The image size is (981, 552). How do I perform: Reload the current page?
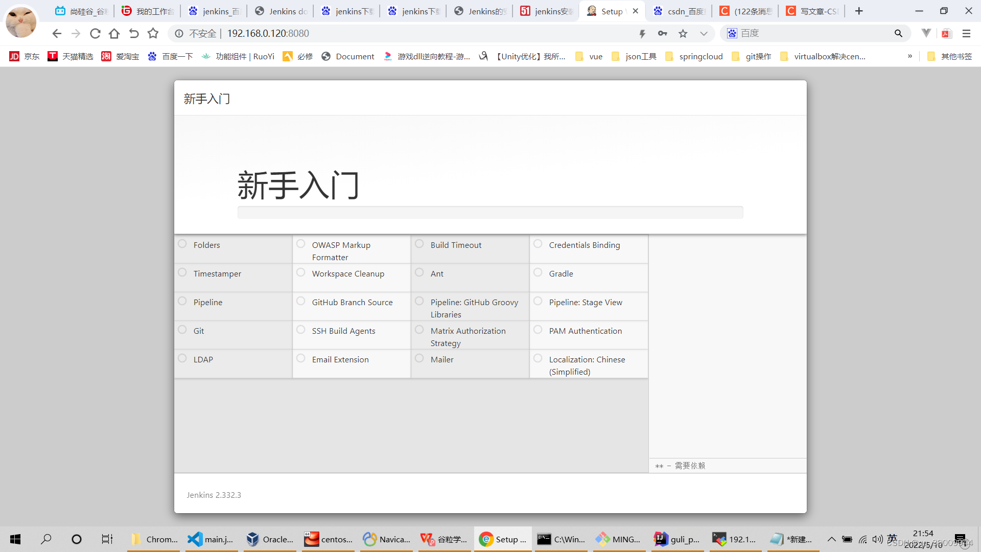coord(95,33)
